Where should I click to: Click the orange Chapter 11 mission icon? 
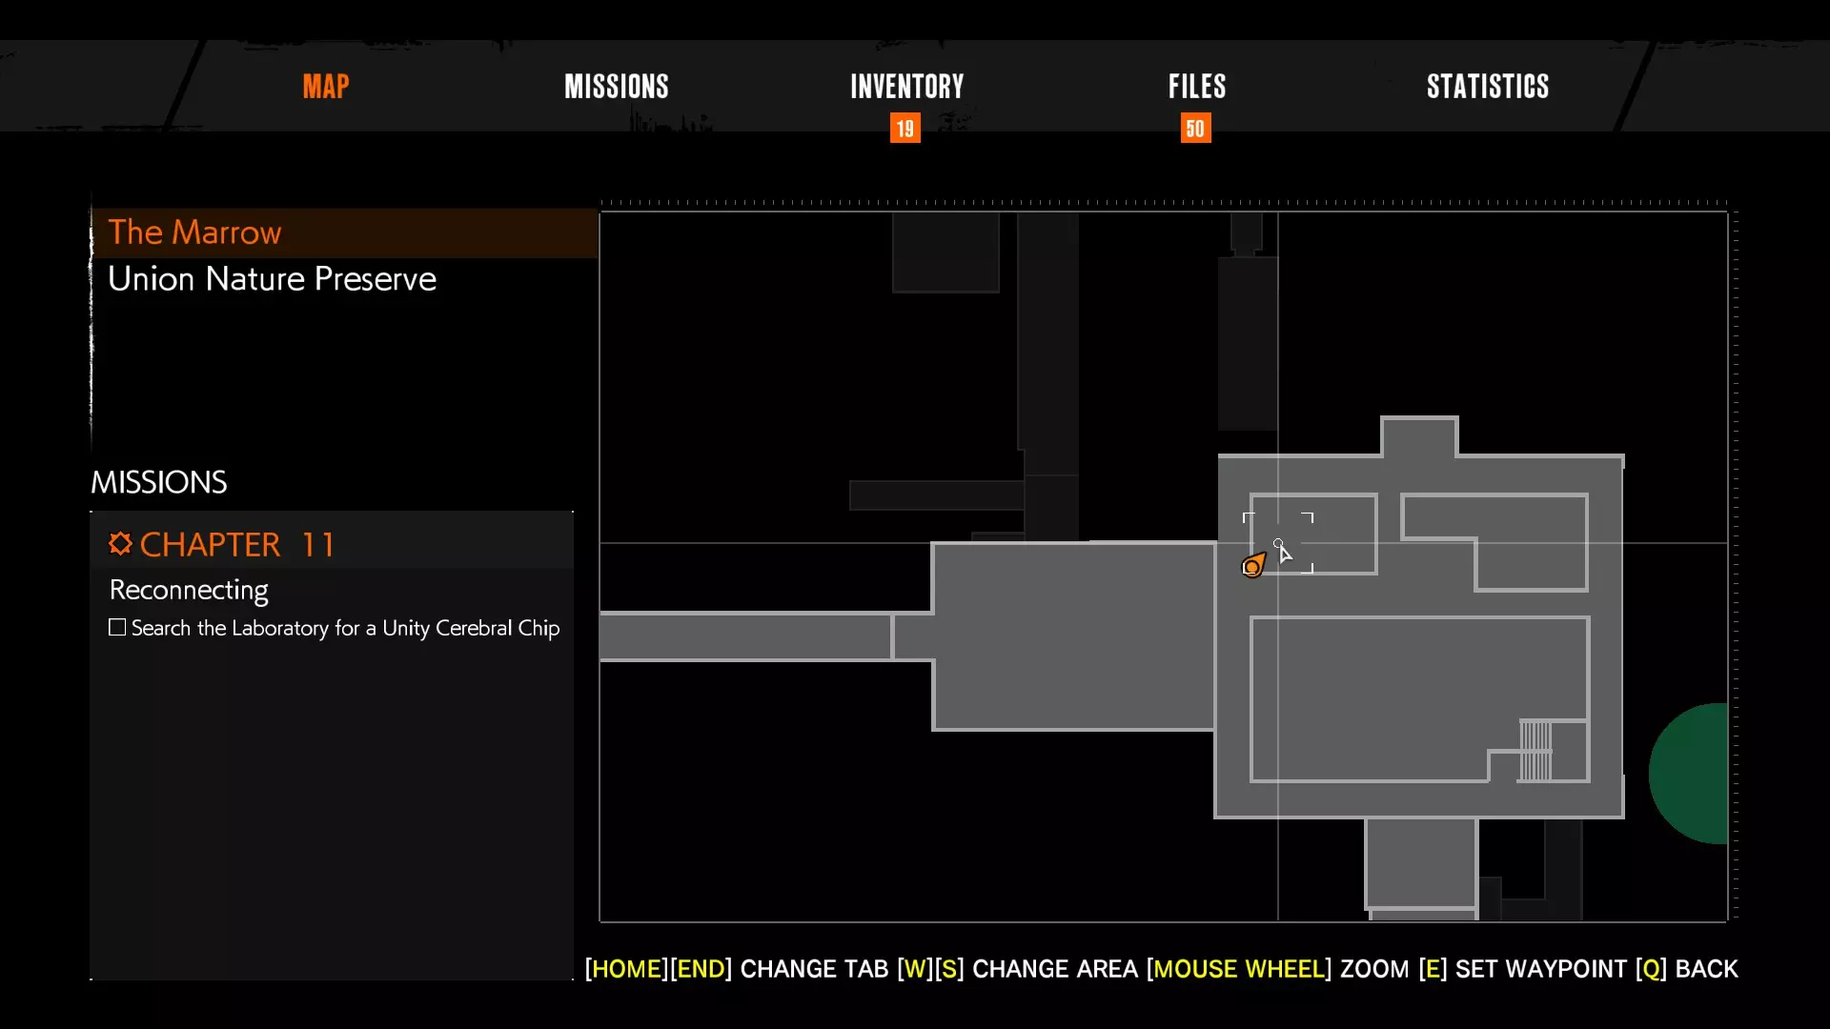coord(120,543)
